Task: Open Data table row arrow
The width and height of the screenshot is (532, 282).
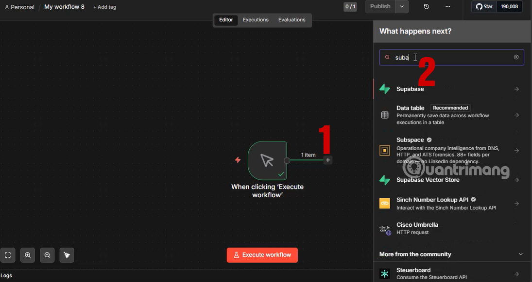Action: pos(516,115)
